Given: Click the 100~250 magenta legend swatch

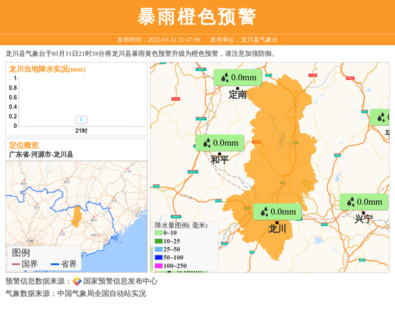Looking at the screenshot, I should 158,265.
